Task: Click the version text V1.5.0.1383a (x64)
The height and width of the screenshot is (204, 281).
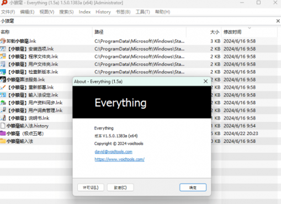Action: coord(116,136)
